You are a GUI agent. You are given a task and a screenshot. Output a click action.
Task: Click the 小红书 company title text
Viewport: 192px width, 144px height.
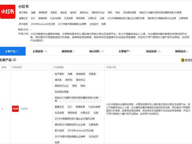click(x=23, y=6)
